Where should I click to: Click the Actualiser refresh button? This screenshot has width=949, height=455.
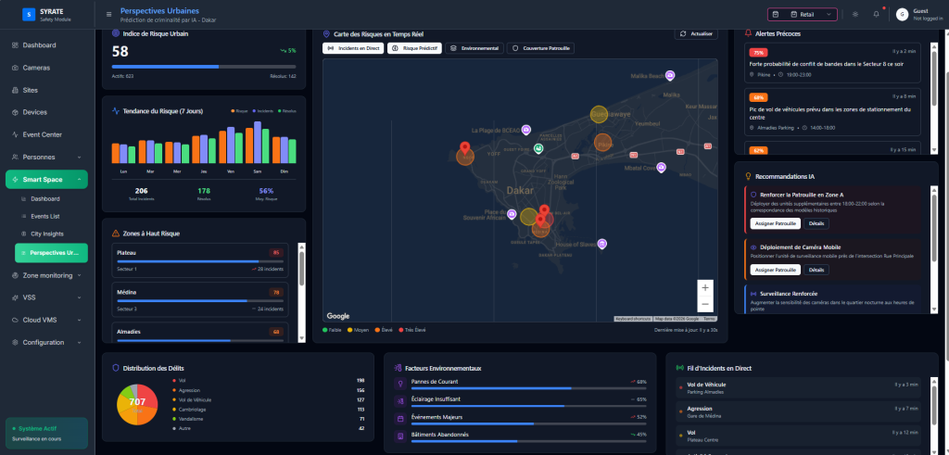pos(696,33)
